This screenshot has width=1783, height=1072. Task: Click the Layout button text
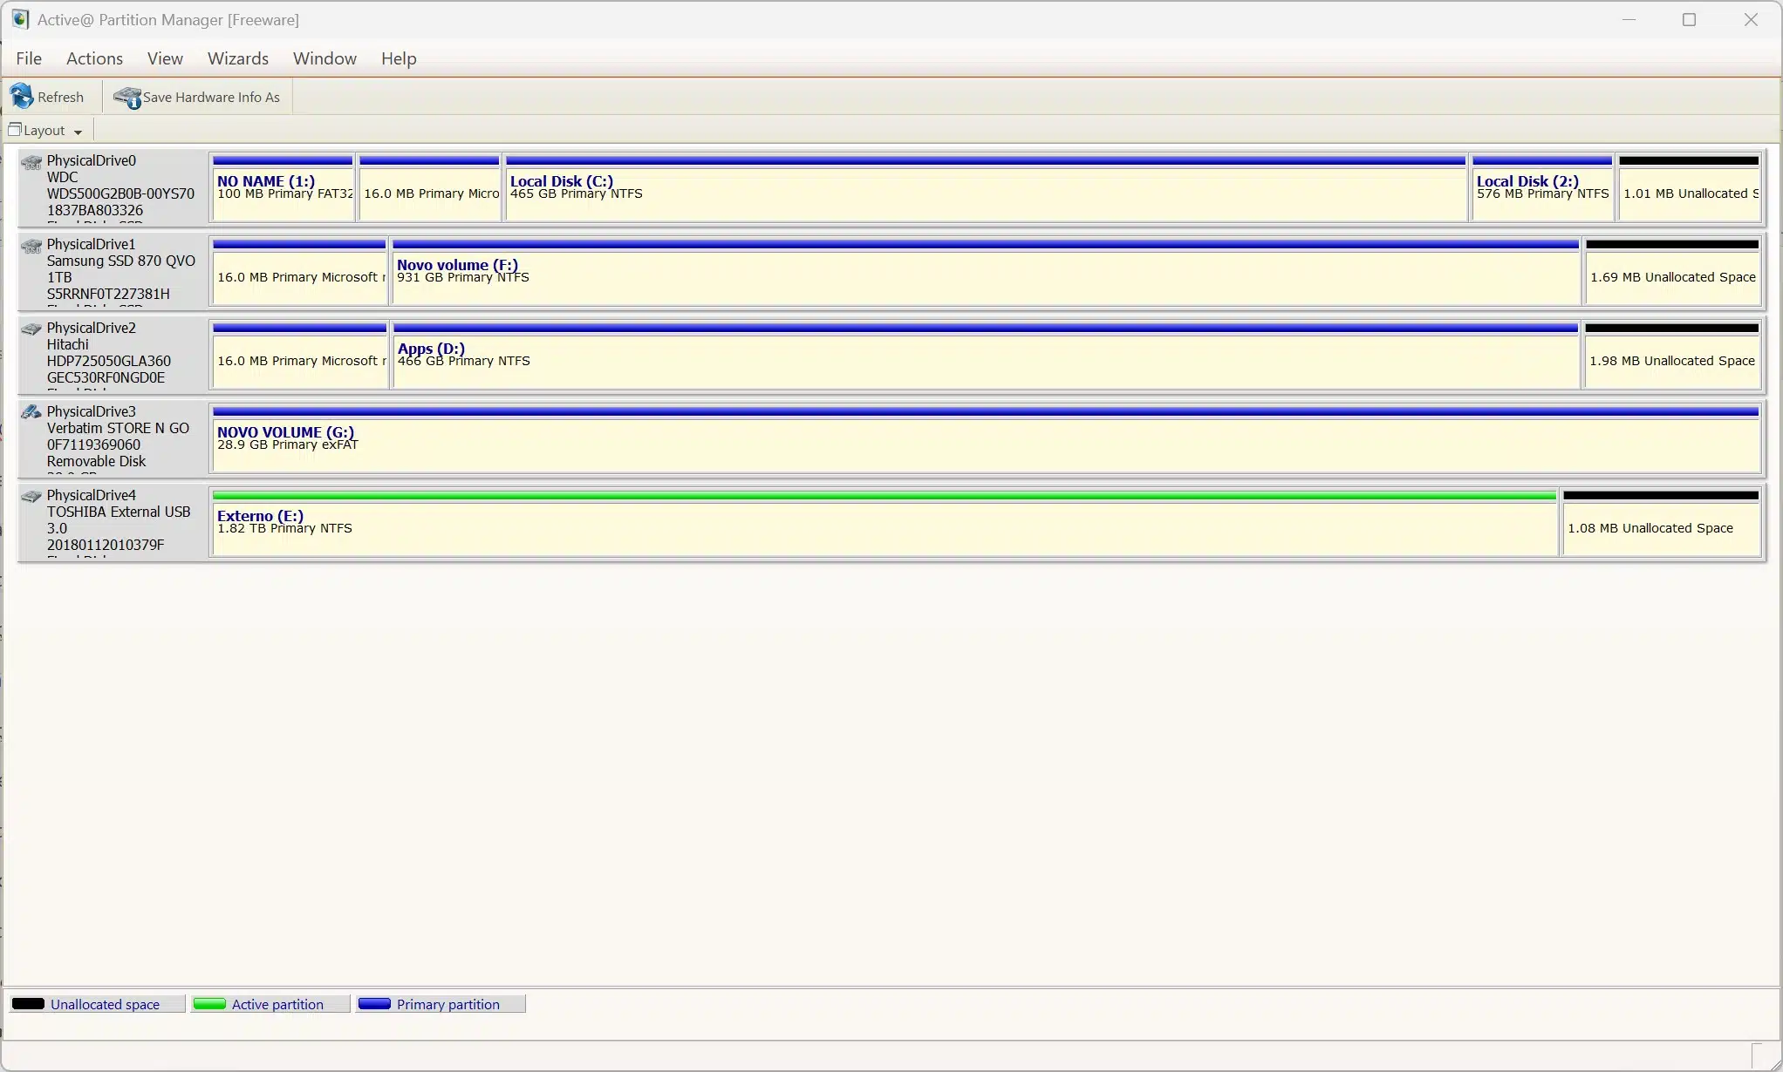click(44, 130)
